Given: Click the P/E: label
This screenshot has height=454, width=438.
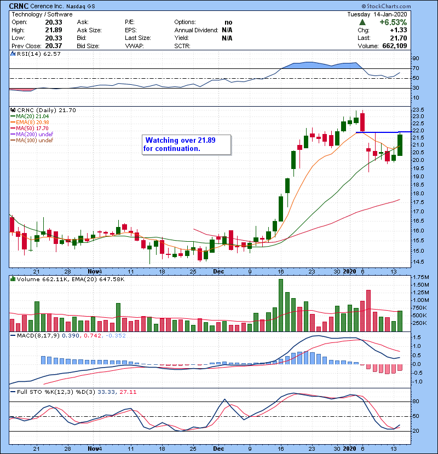Looking at the screenshot, I should [x=130, y=22].
